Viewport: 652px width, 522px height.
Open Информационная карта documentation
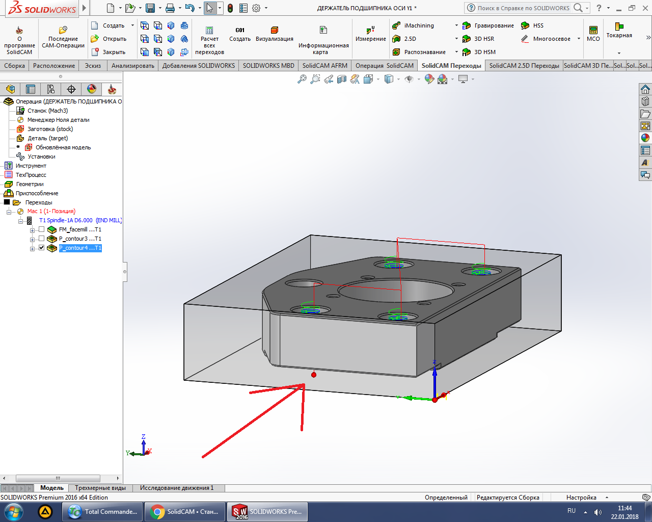pyautogui.click(x=323, y=40)
